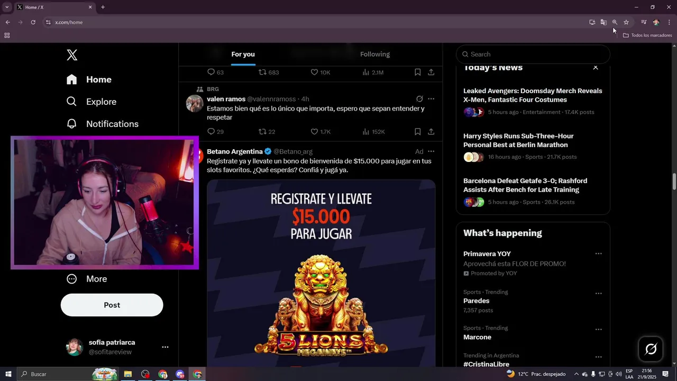Screen dimensions: 677x381
Task: Open a new browser tab
Action: coord(103,7)
